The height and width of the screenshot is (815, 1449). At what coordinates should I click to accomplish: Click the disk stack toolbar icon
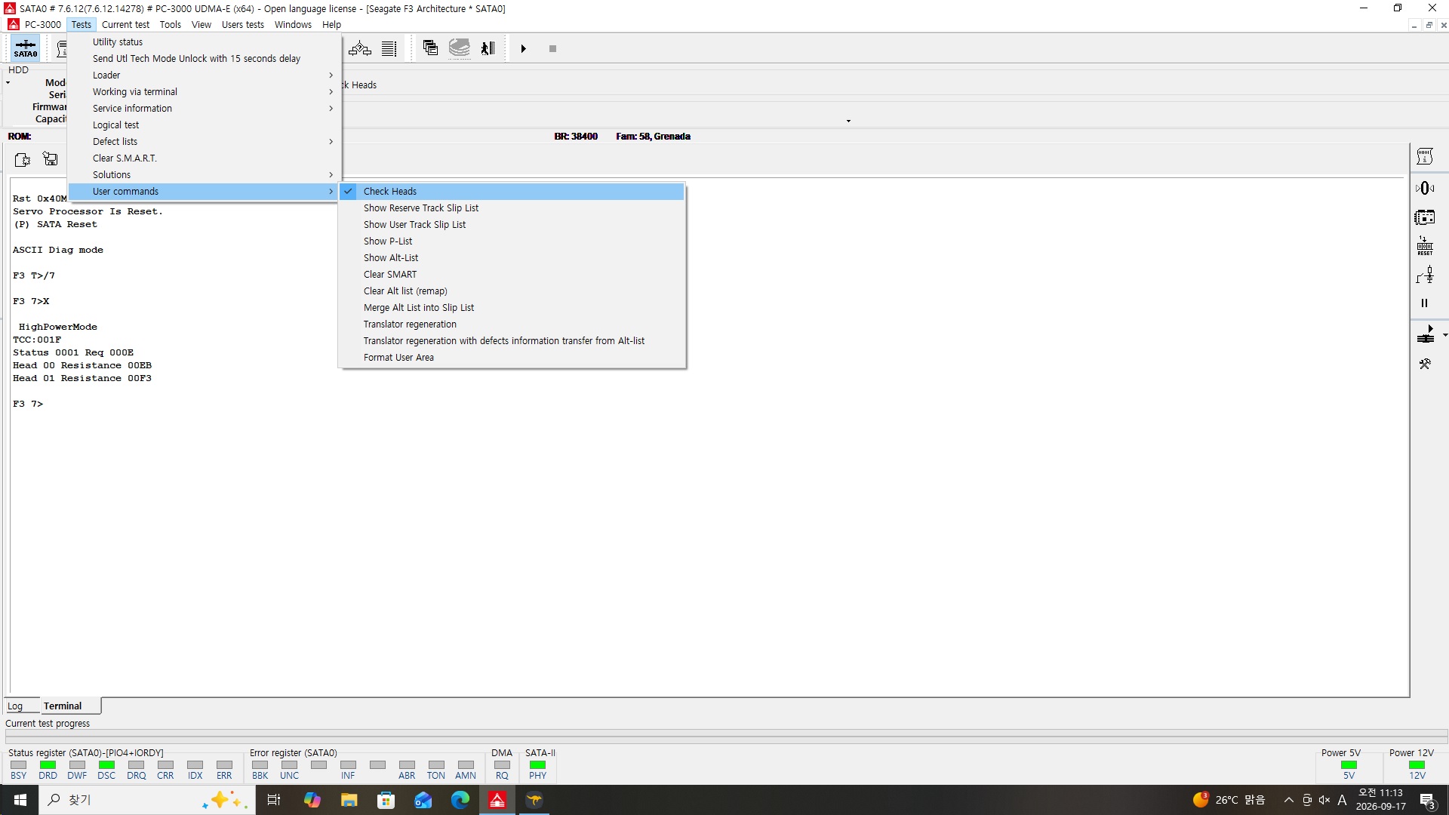(x=460, y=48)
